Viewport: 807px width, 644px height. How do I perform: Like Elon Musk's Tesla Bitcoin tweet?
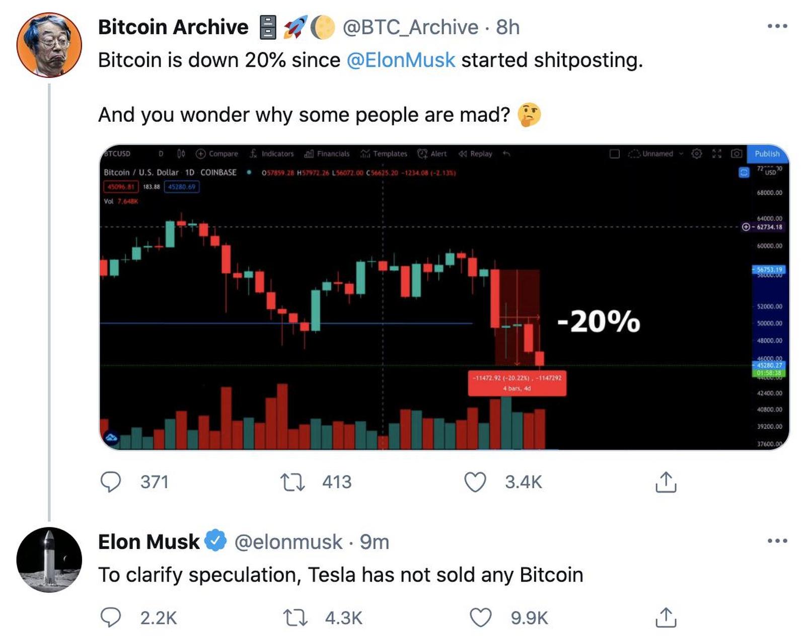pos(480,617)
